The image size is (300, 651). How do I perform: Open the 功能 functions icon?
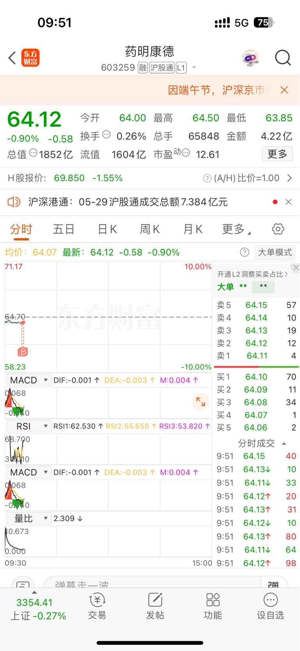tap(213, 606)
